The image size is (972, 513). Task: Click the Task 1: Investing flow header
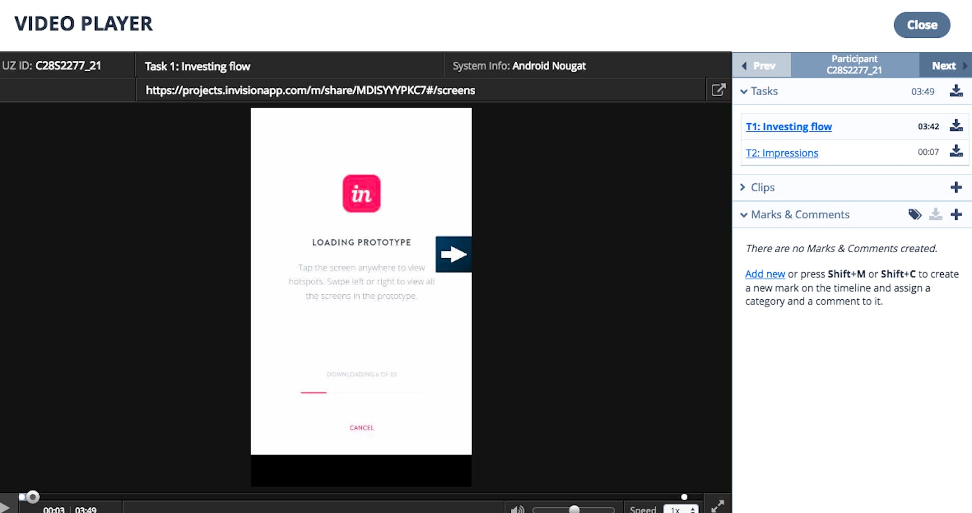click(198, 66)
